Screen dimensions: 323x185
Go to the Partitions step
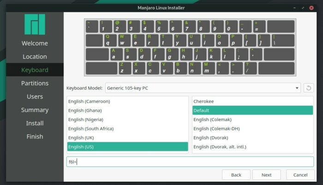pos(35,83)
